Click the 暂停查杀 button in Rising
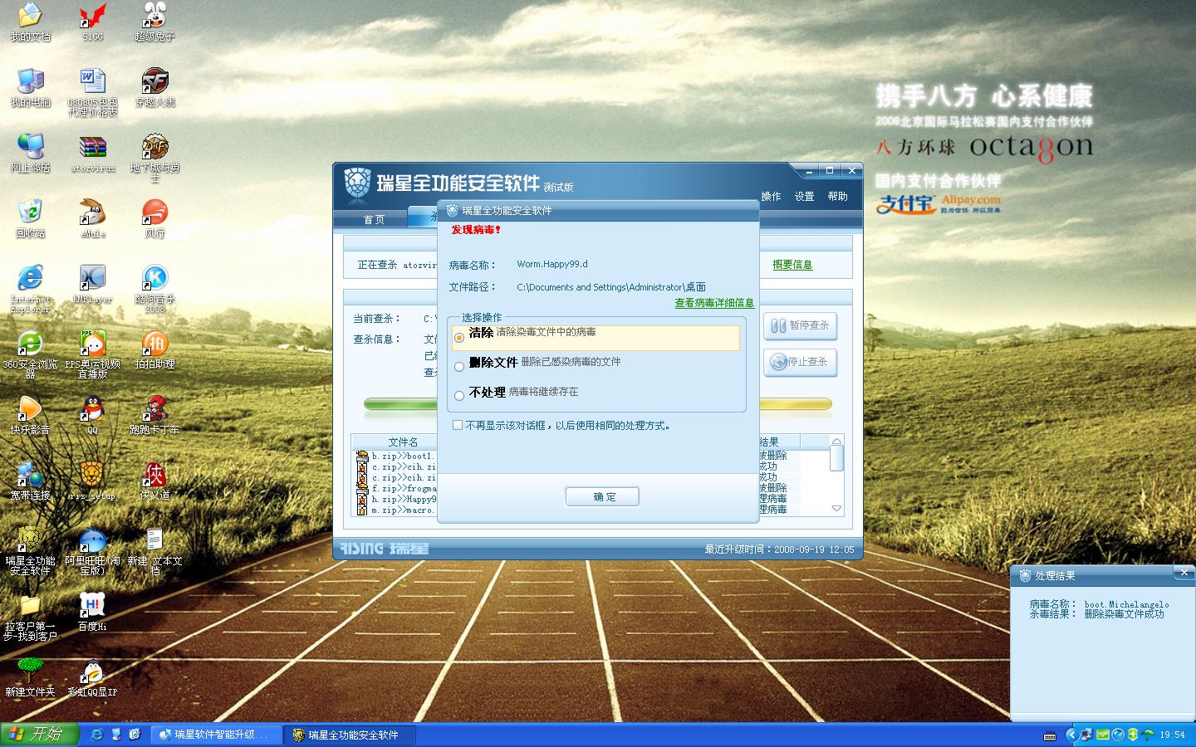This screenshot has height=747, width=1196. click(800, 325)
